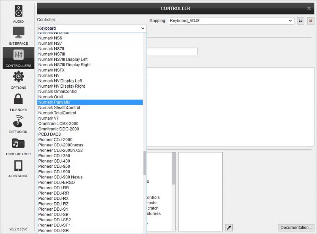Screen dimensions: 317x234
Task: Select the Controllers section icon
Action: (x=18, y=58)
